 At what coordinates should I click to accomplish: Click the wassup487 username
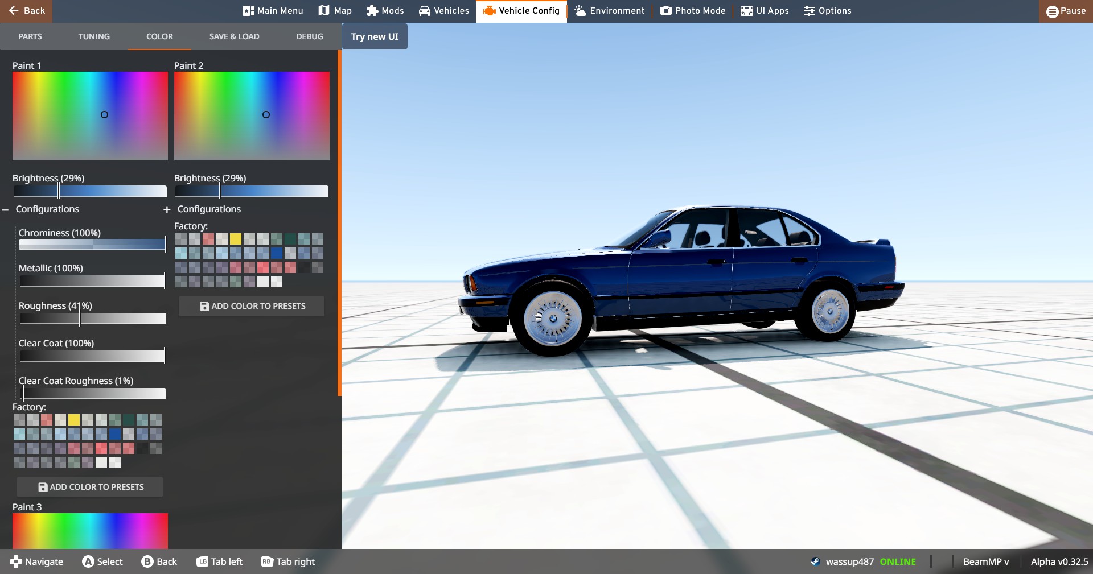[849, 561]
